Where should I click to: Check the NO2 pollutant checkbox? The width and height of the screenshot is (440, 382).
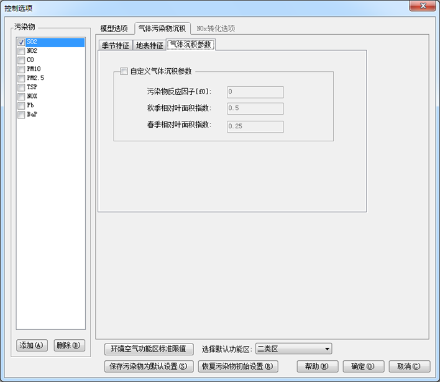click(x=22, y=51)
